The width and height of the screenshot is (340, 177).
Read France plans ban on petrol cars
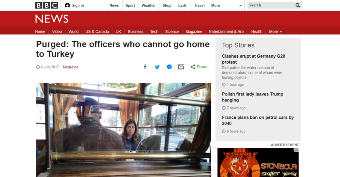tap(258, 120)
